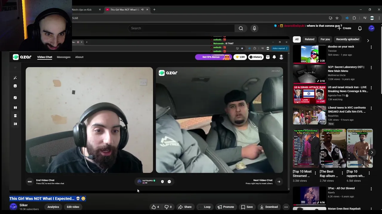This screenshot has width=382, height=214.
Task: Click the Azar shop box icon
Action: (268, 57)
